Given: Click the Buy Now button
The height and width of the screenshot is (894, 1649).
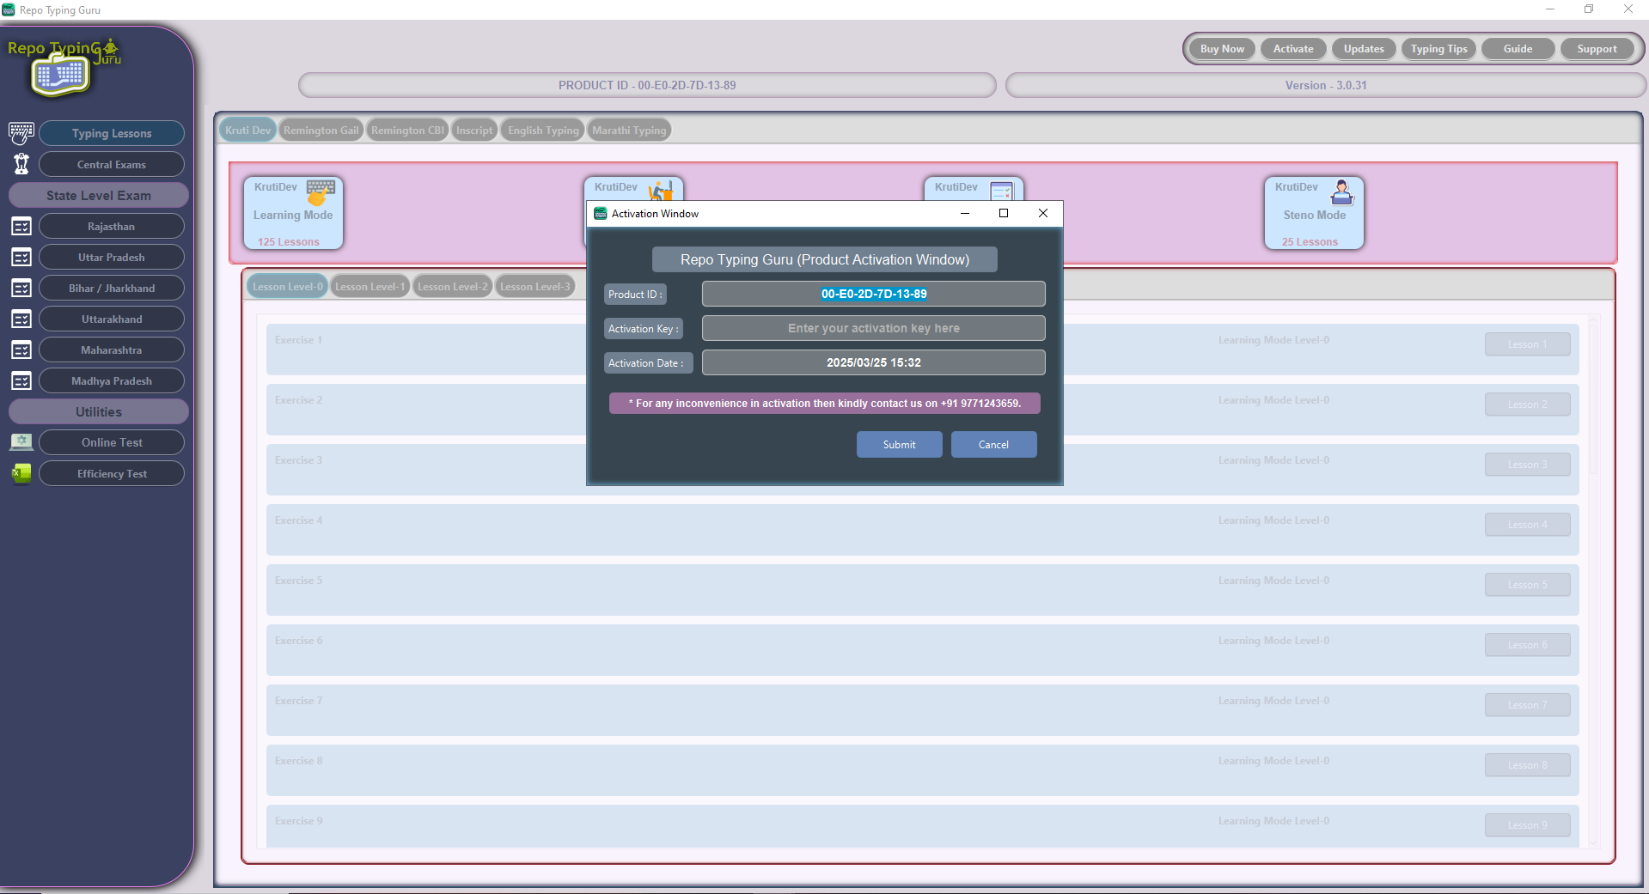Looking at the screenshot, I should click(1222, 49).
